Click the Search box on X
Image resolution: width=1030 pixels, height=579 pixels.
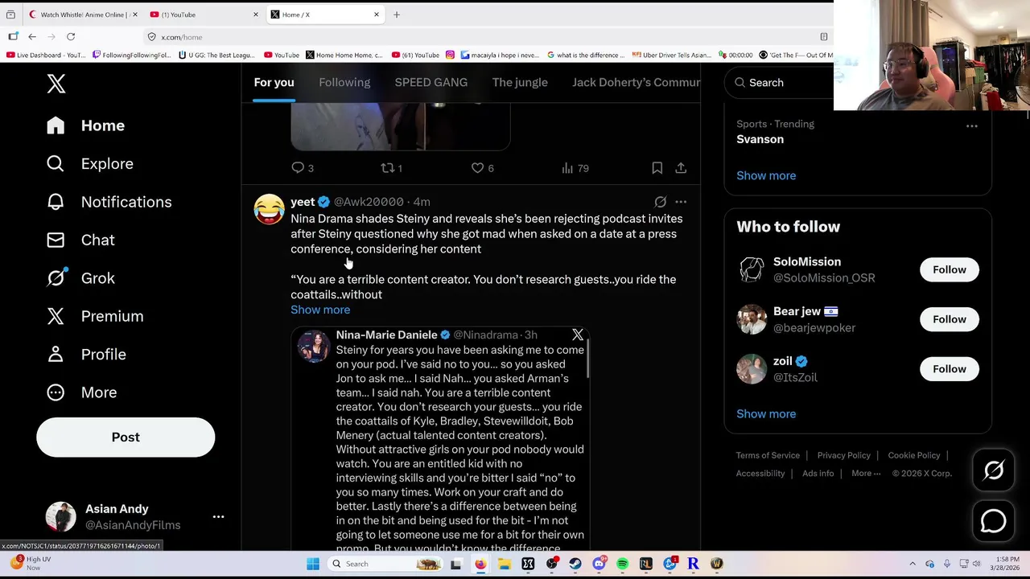[x=779, y=82]
